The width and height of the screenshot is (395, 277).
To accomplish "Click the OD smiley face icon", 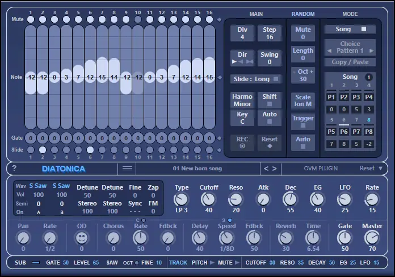I will 81,238.
